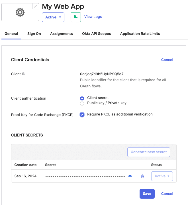Click the View Logs link

click(93, 17)
